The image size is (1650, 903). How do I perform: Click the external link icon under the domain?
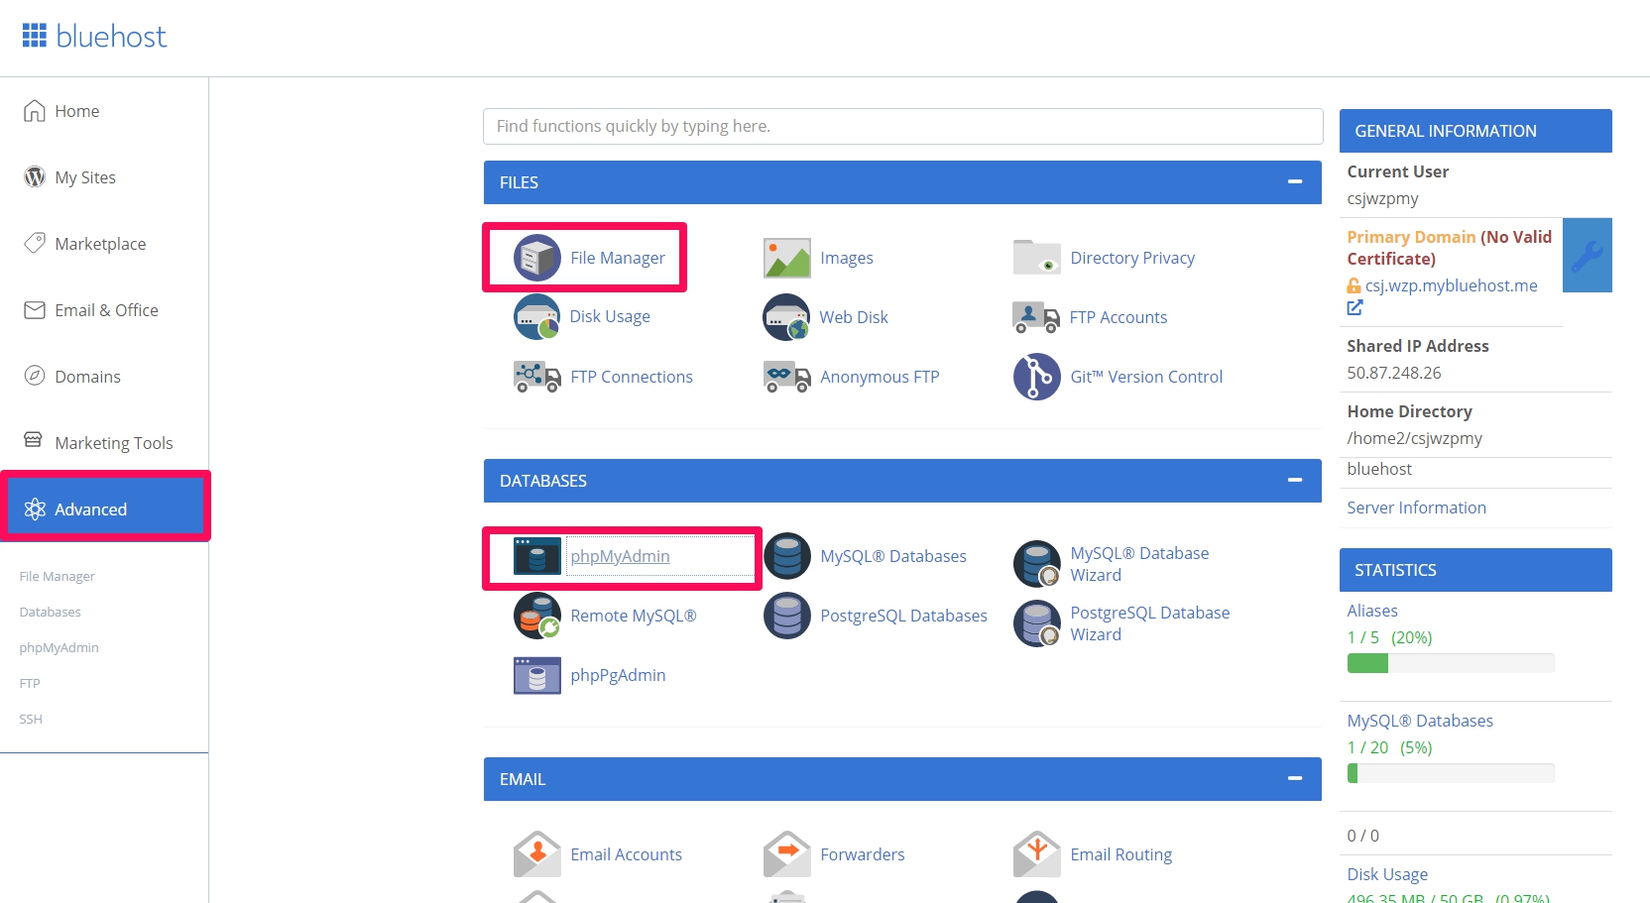point(1355,308)
